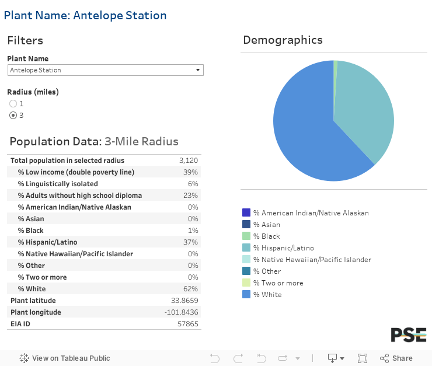Click '% Adults without high school diploma'
Viewport: 432px width, 366px height.
80,196
